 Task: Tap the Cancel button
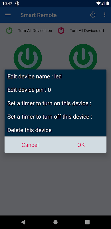(30, 145)
